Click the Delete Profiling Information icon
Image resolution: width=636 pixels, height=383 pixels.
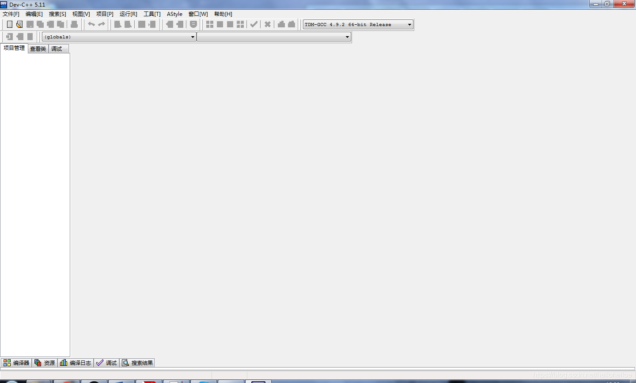(291, 24)
